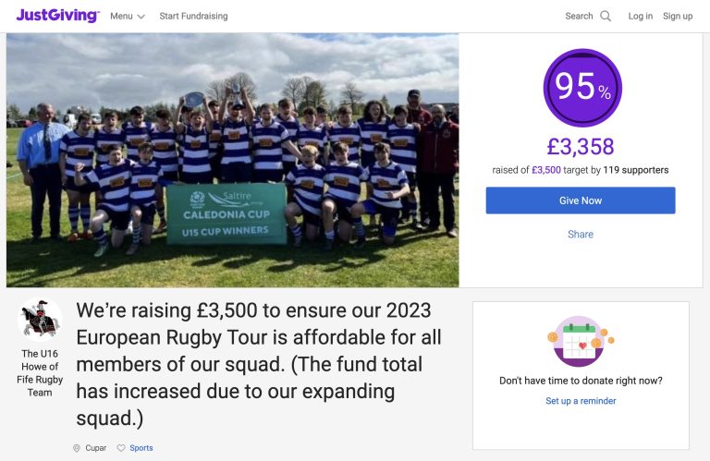
Task: Click the Cupar location pin icon
Action: [77, 448]
